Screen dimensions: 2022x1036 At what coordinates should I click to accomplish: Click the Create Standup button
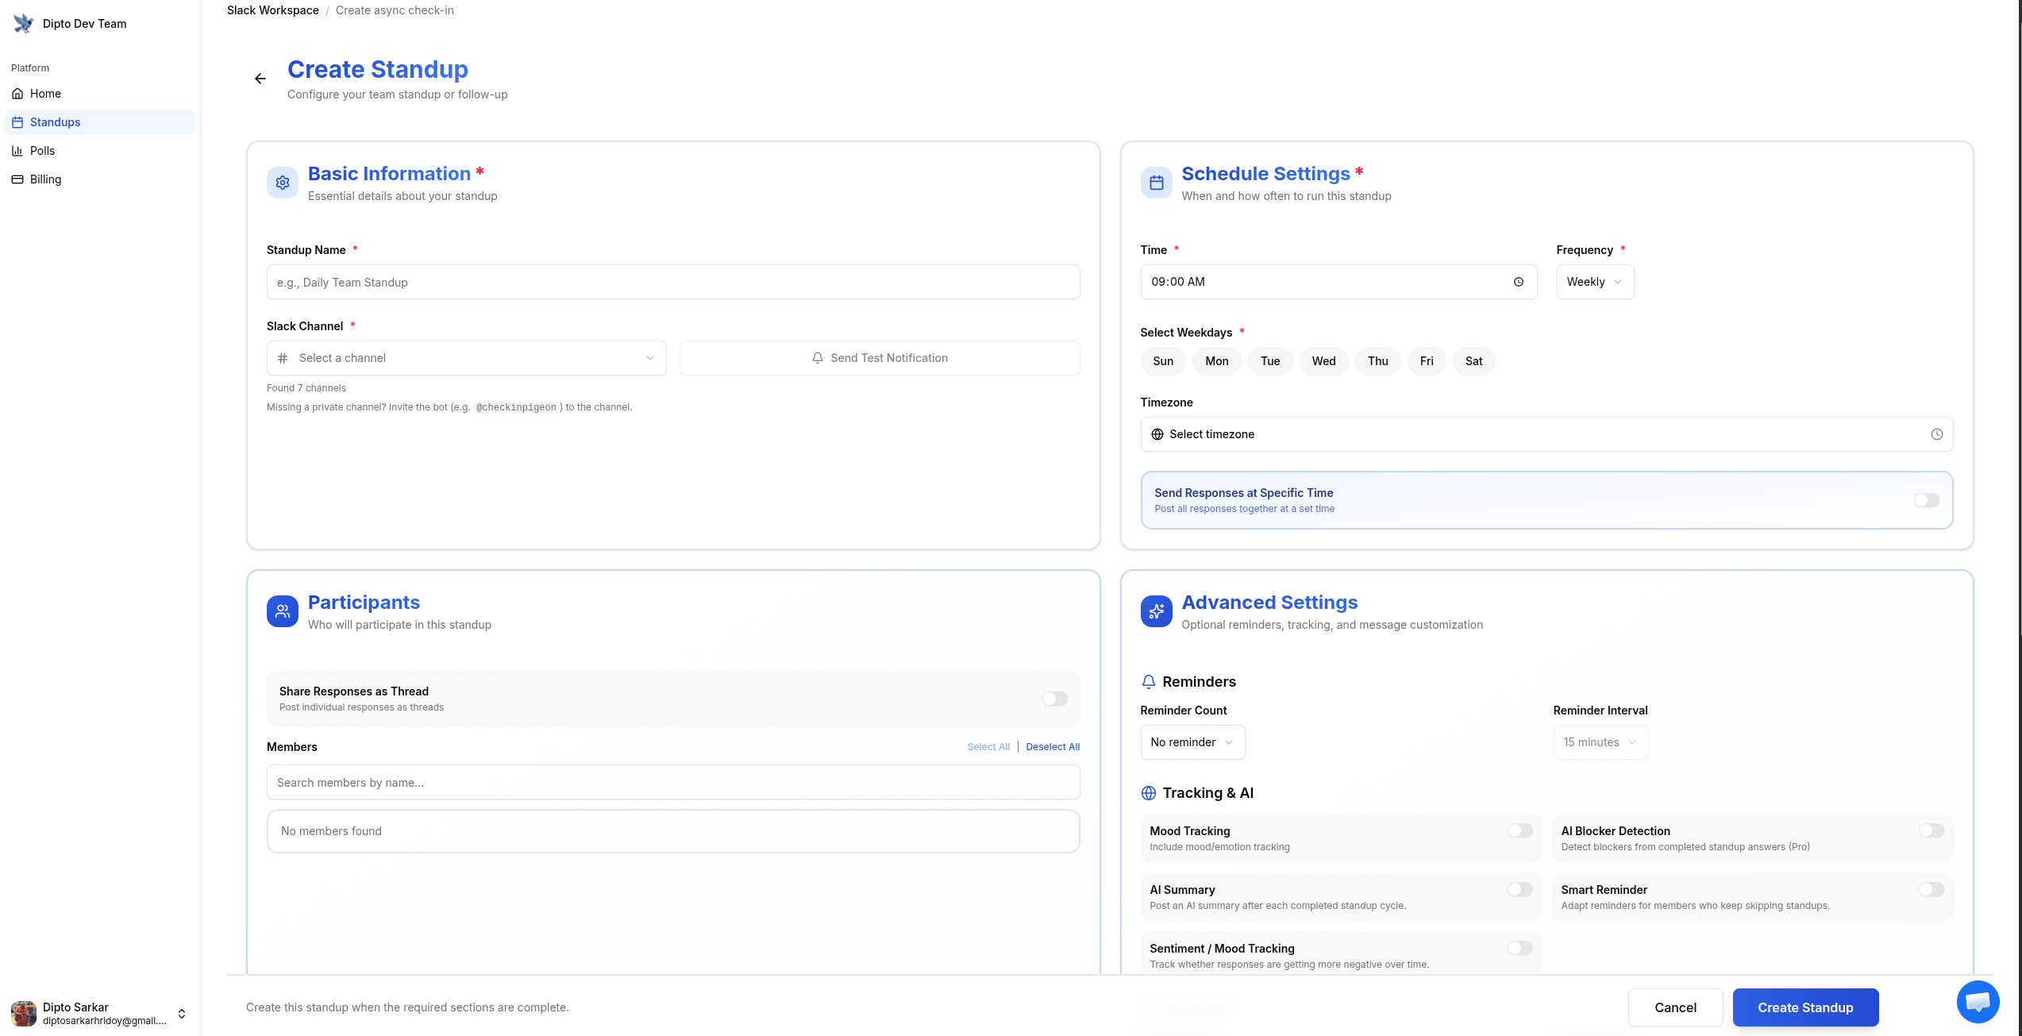pyautogui.click(x=1805, y=1007)
